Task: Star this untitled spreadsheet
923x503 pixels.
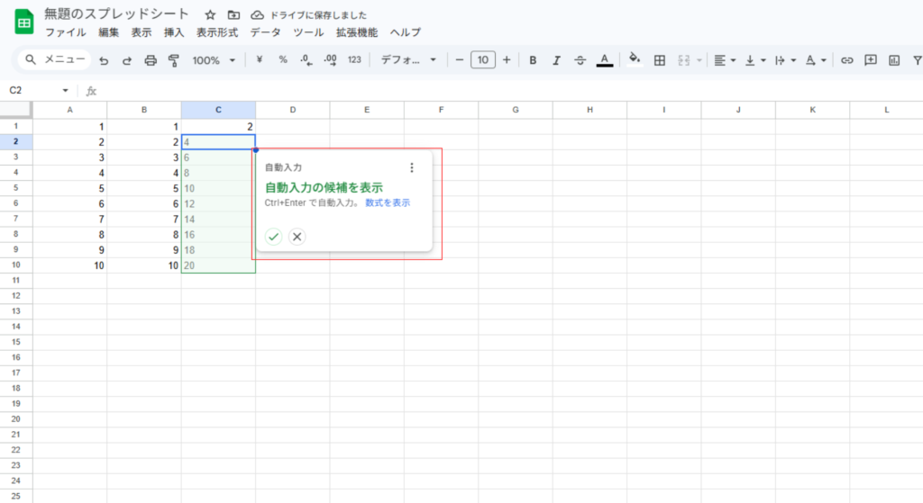Action: (x=210, y=15)
